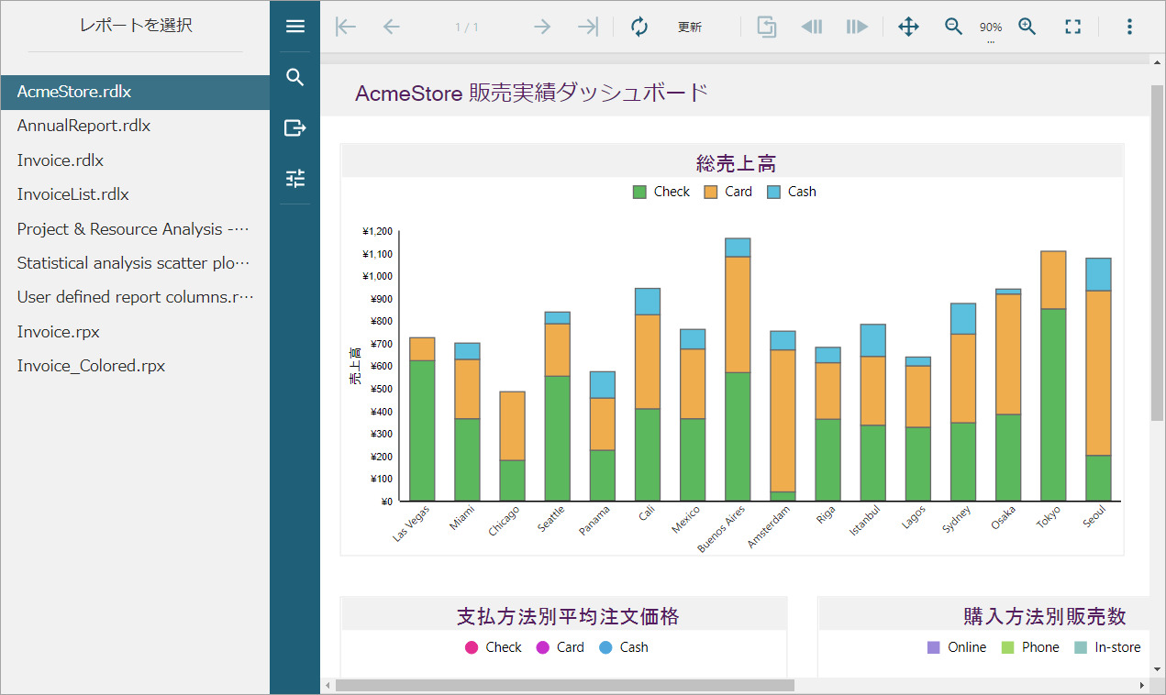Click the page number field 1 / 1
Image resolution: width=1166 pixels, height=695 pixels.
pyautogui.click(x=467, y=28)
